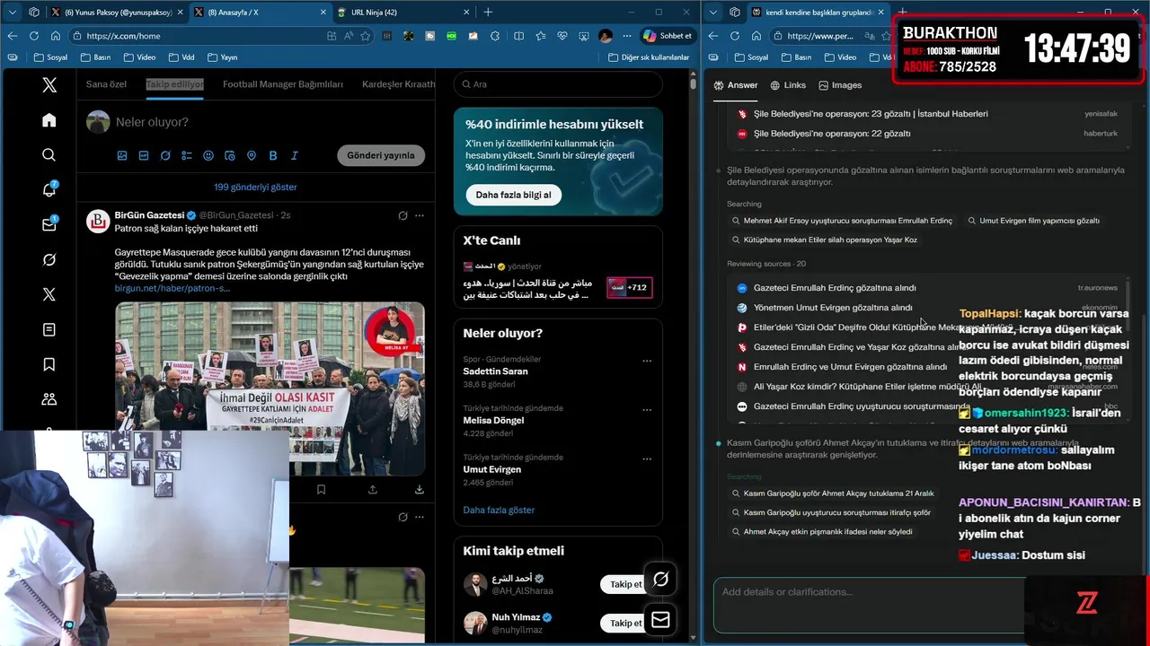Open Yayın bookmarks folder
The image size is (1150, 646).
[x=222, y=57]
